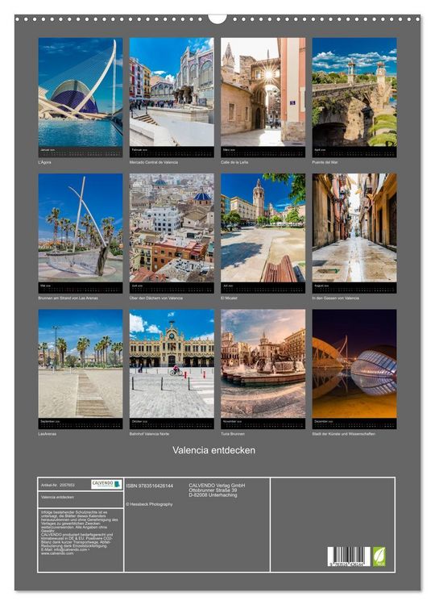Click the barcode image
Screen dimensions: 435x605
pyautogui.click(x=348, y=557)
